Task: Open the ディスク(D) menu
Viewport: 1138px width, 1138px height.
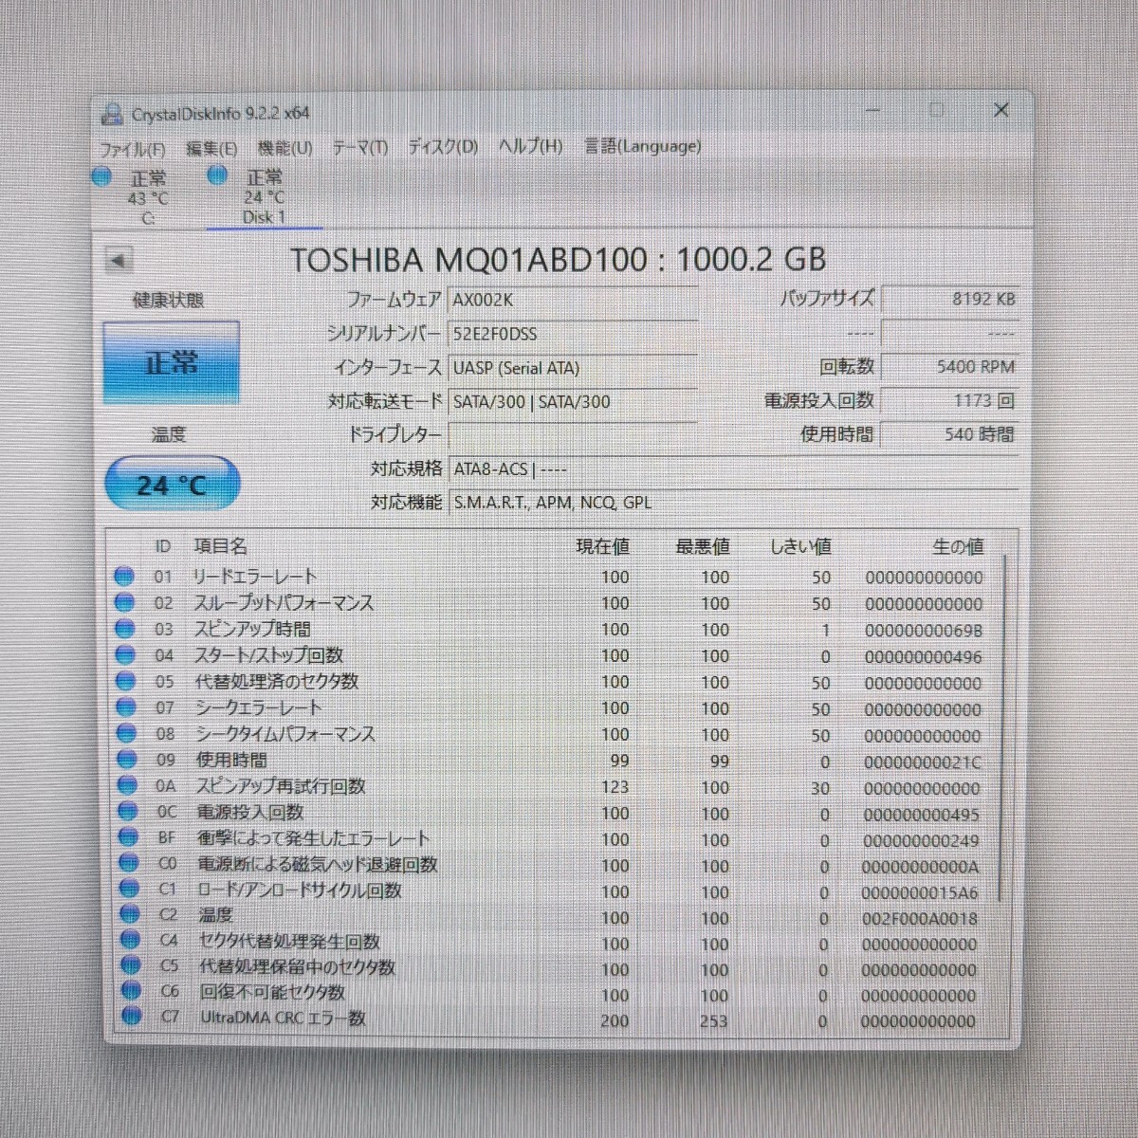Action: 442,147
